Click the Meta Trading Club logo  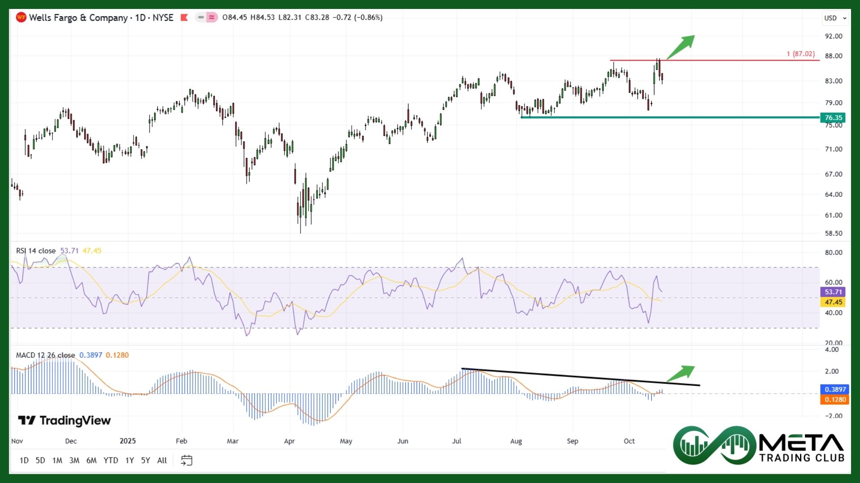click(759, 445)
